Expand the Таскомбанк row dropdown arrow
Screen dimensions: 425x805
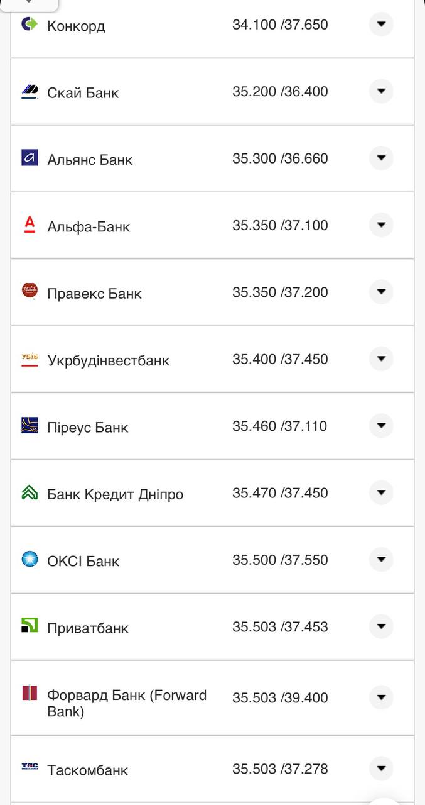point(380,768)
